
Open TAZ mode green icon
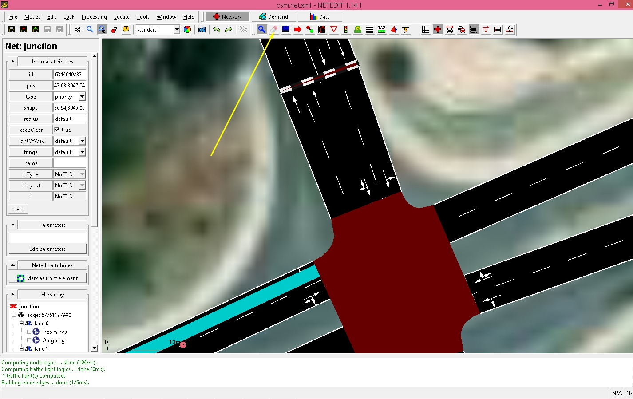click(x=382, y=29)
